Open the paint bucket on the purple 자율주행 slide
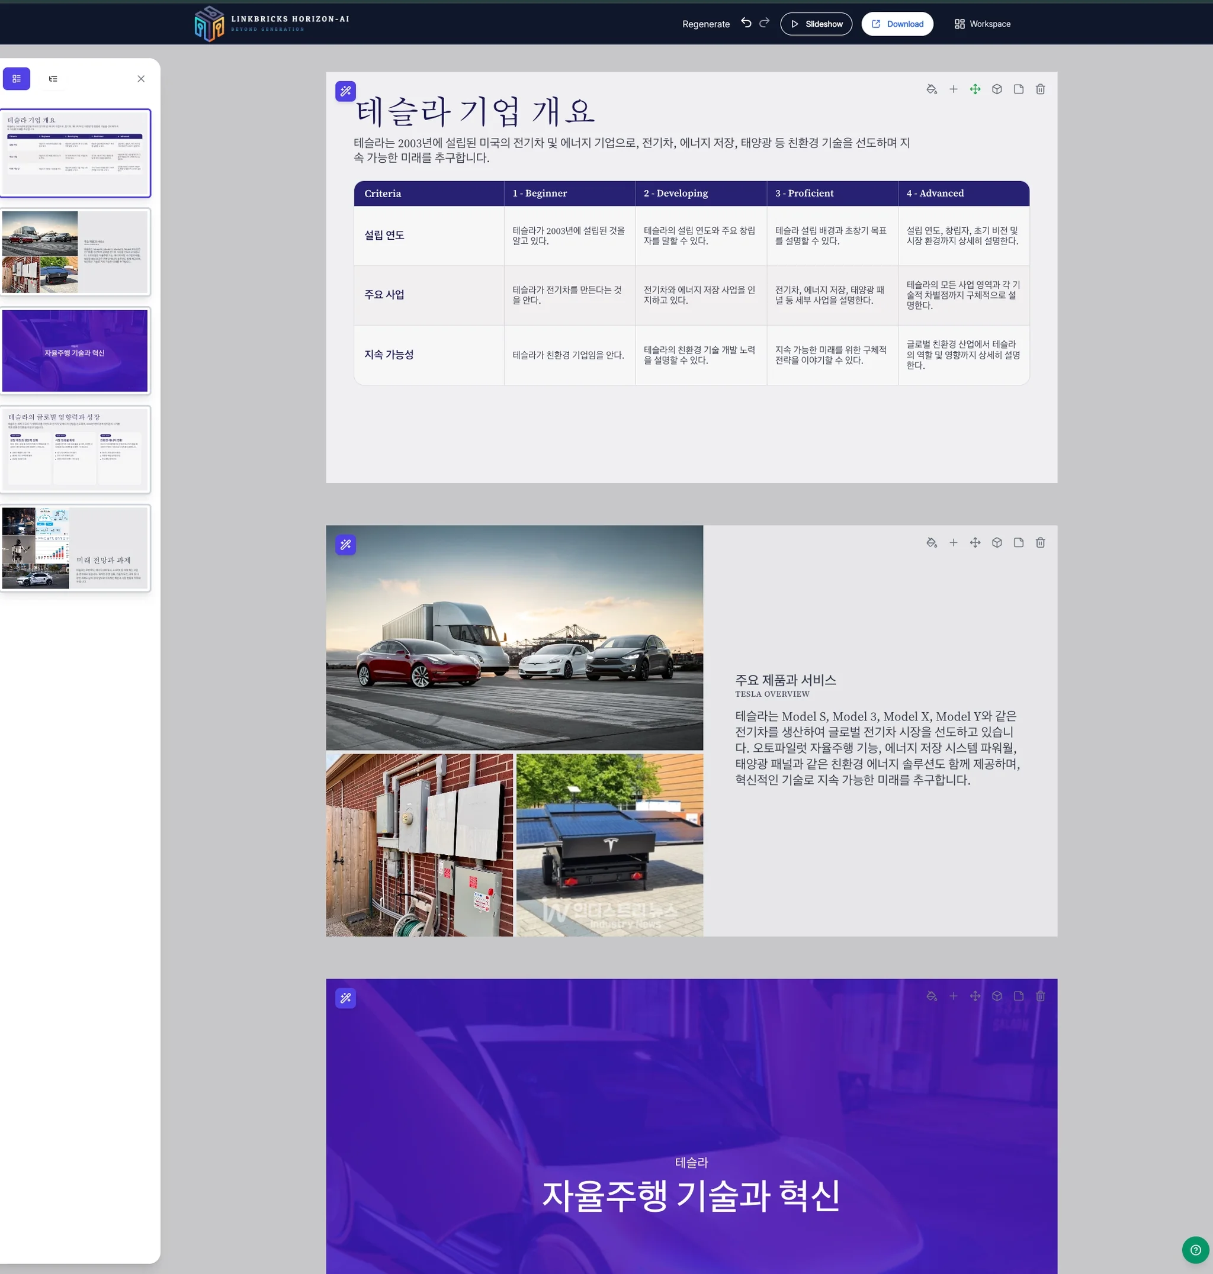 pos(932,996)
